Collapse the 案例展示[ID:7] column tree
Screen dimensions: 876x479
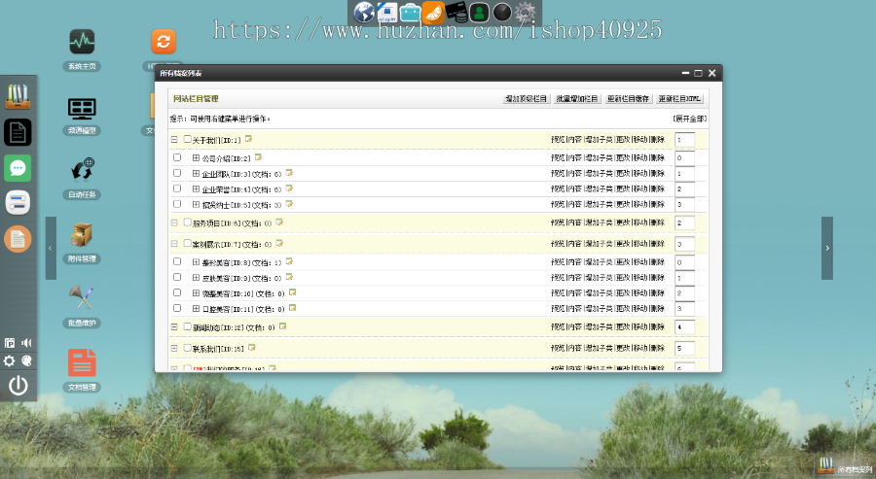tap(174, 244)
